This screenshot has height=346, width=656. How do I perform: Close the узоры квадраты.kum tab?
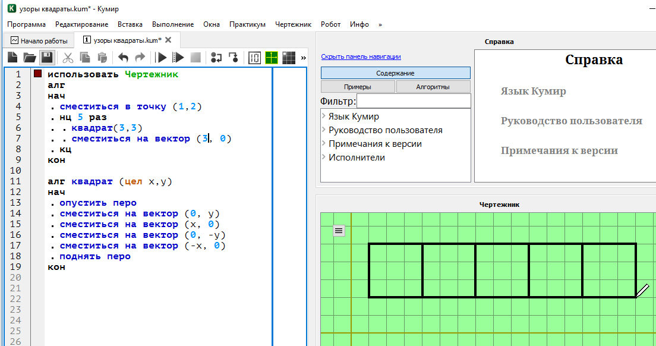click(168, 40)
